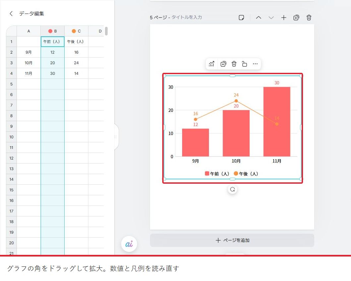Screen dimensions: 351x281
Task: Delete the selected chart
Action: 234,64
